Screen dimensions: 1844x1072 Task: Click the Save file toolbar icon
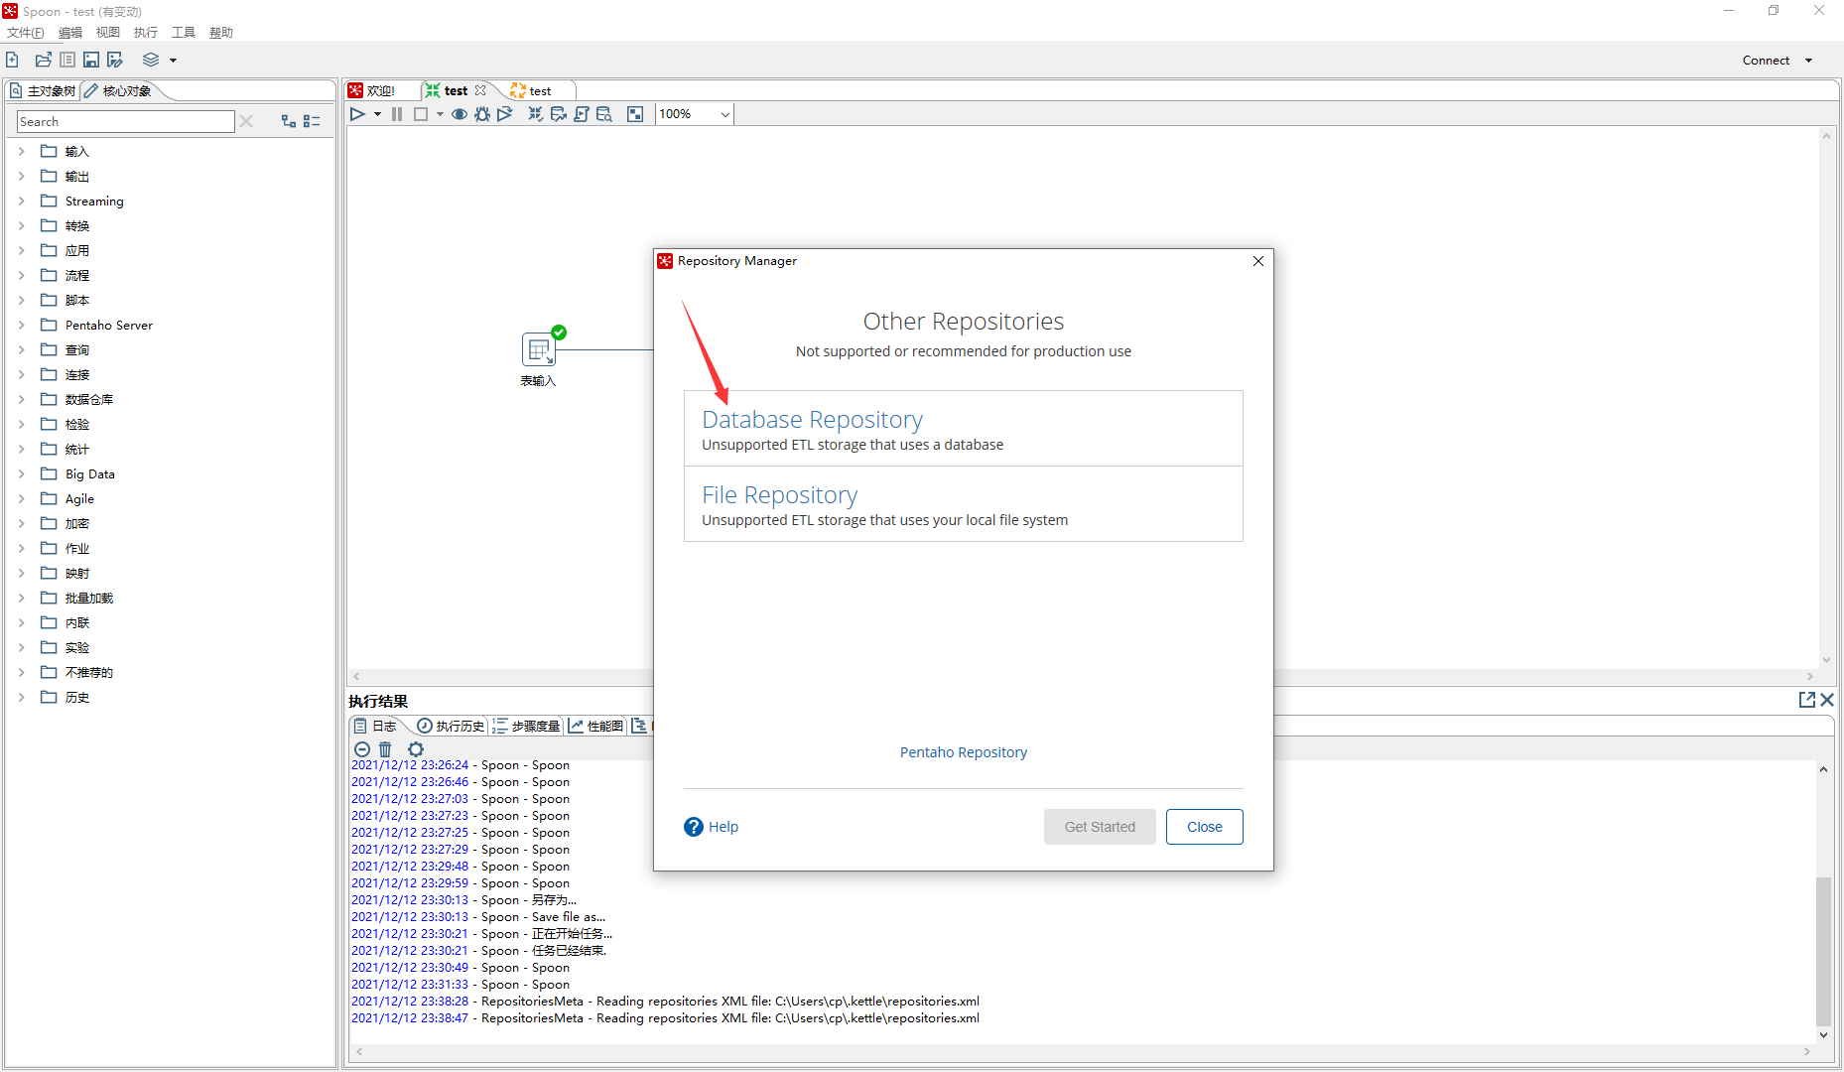click(91, 60)
